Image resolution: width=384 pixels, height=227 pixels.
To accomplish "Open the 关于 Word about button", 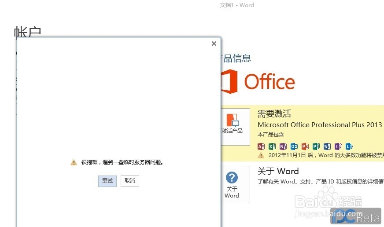I will [235, 184].
